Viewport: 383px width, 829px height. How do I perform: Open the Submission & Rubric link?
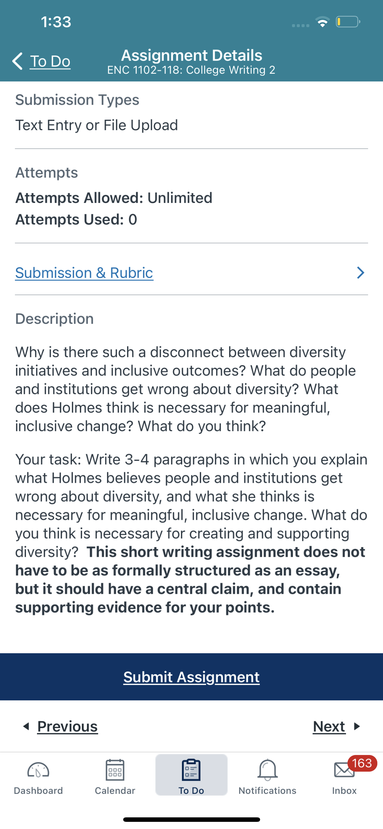(x=84, y=272)
